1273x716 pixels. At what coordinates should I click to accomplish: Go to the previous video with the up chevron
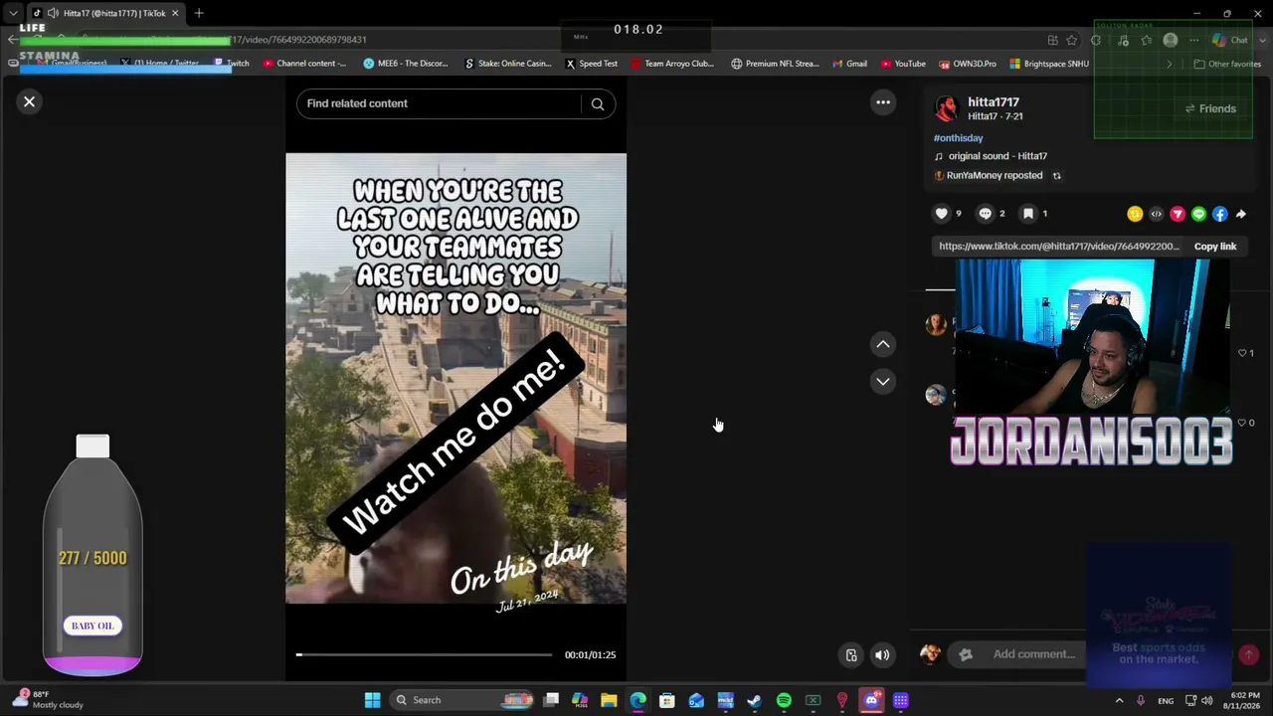coord(883,344)
